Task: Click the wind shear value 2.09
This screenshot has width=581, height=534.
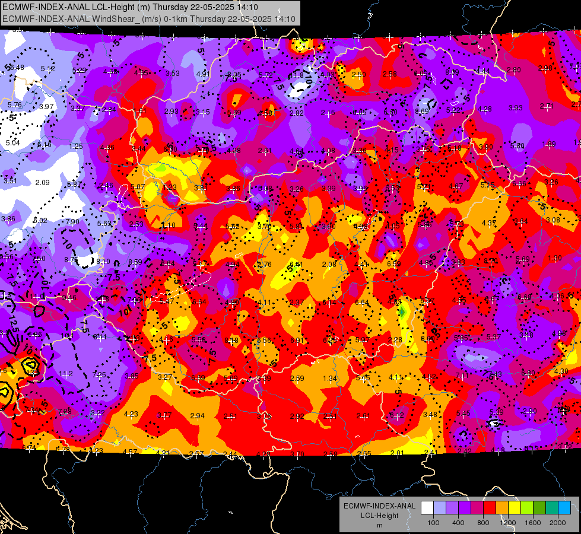Action: (x=42, y=182)
